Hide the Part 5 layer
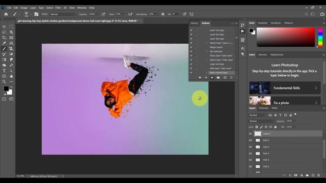The width and height of the screenshot is (326, 183). (250, 147)
